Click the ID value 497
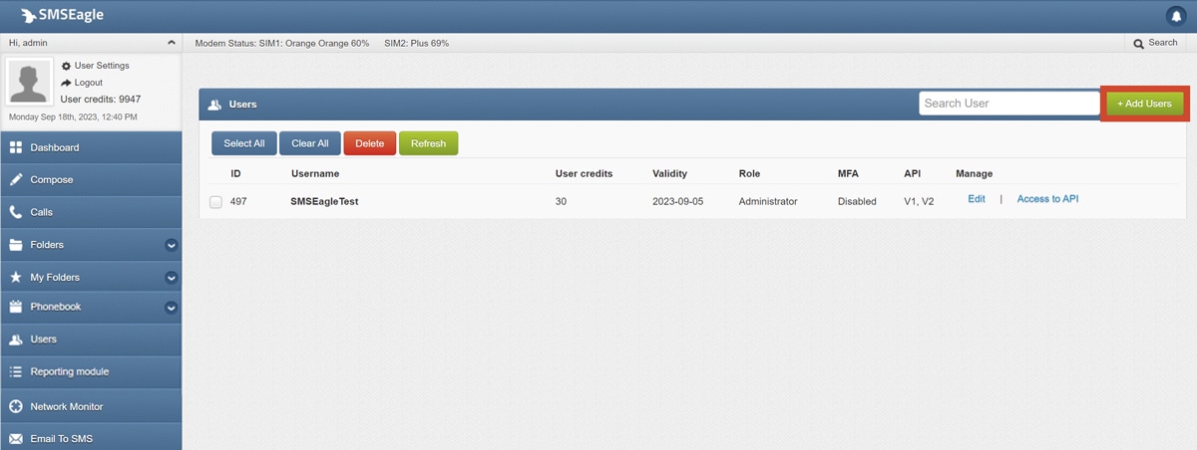Viewport: 1197px width, 450px height. tap(238, 201)
